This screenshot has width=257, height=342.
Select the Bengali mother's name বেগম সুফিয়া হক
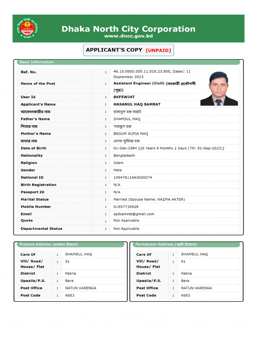(126, 141)
